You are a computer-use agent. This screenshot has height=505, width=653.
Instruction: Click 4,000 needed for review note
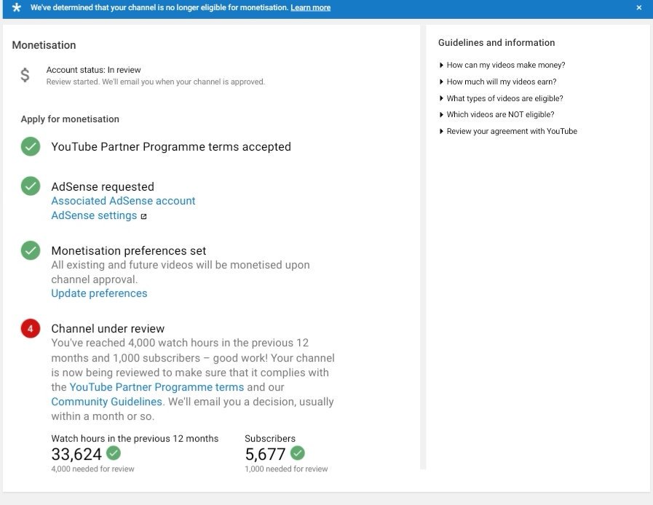tap(93, 469)
